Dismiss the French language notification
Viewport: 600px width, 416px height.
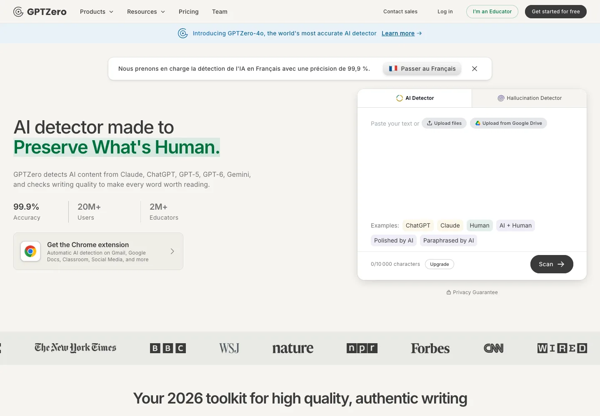tap(475, 69)
